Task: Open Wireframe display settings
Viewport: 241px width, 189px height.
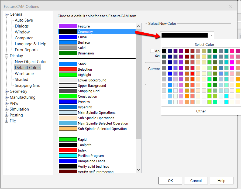Action: (24, 74)
